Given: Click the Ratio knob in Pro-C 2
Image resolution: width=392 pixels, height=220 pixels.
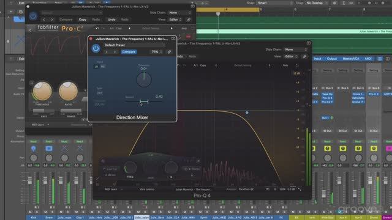Looking at the screenshot, I should point(68,91).
